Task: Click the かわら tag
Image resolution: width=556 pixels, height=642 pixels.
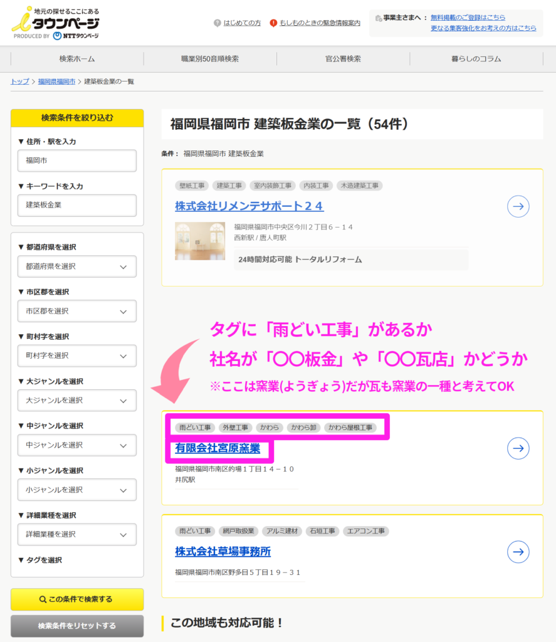Action: [270, 428]
